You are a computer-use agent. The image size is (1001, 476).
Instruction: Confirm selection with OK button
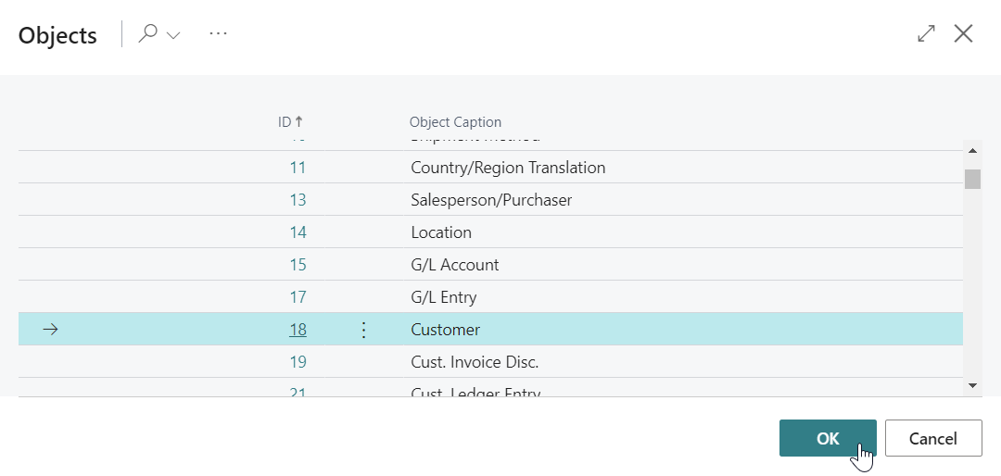coord(827,438)
